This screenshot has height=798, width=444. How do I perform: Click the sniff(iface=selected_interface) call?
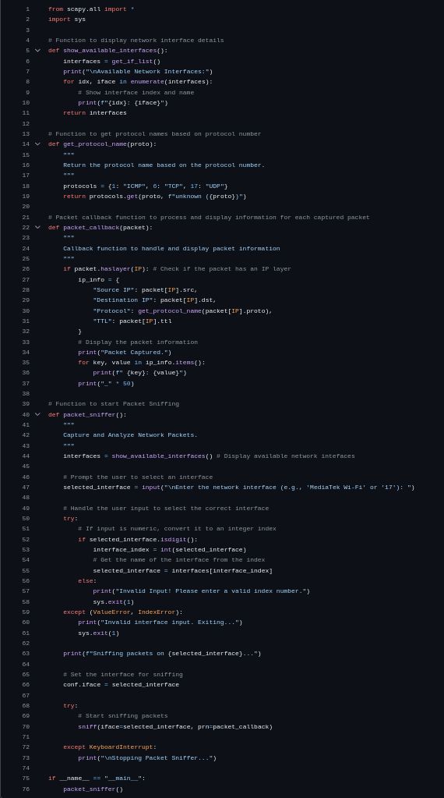[175, 727]
